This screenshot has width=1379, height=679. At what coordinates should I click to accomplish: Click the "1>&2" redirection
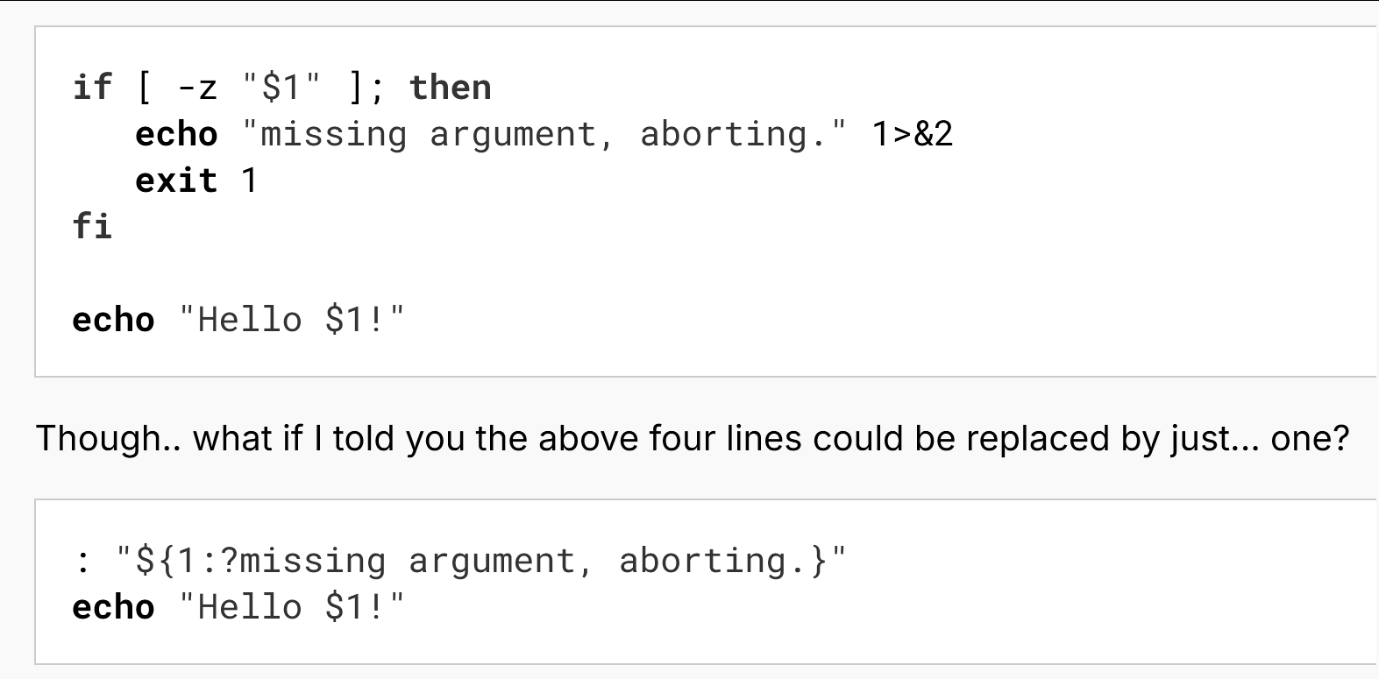click(913, 134)
